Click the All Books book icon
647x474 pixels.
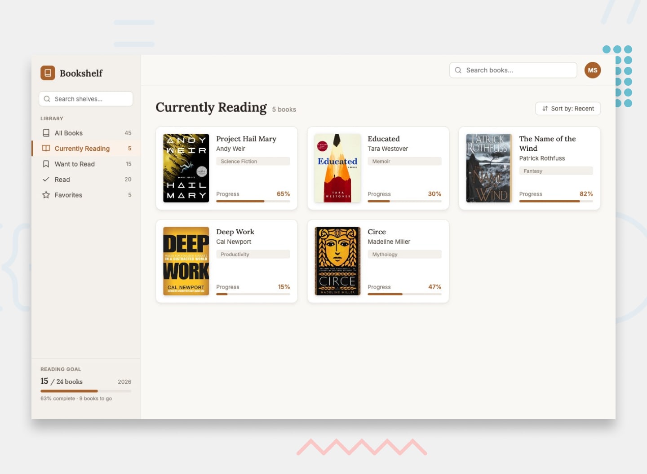coord(46,133)
